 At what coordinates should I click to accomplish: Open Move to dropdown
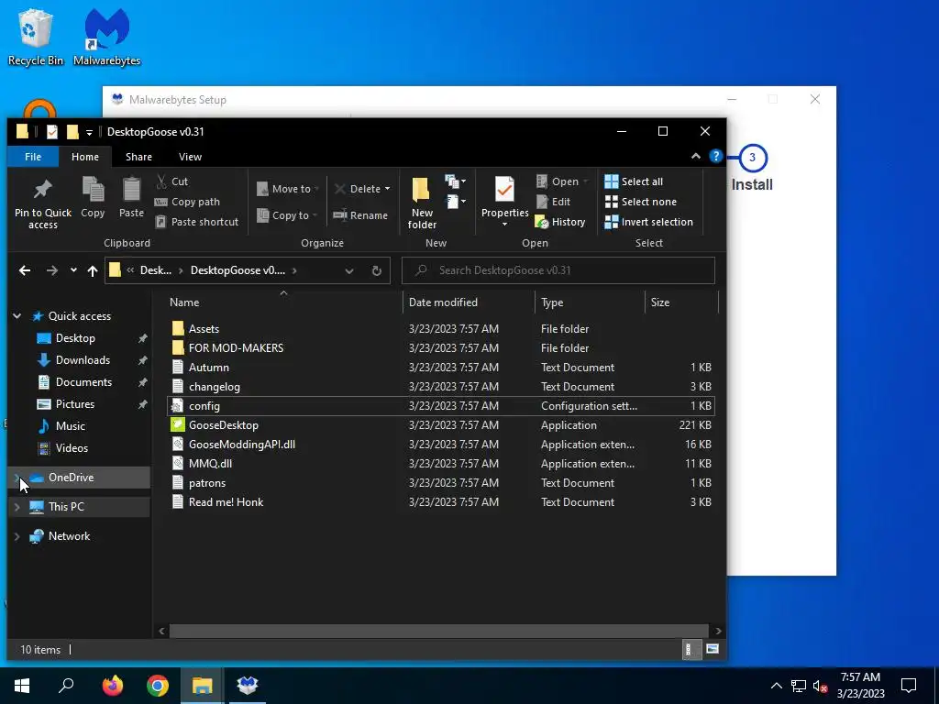point(287,189)
